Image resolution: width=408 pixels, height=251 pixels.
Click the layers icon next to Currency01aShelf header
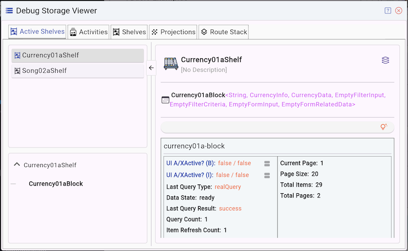pos(385,60)
